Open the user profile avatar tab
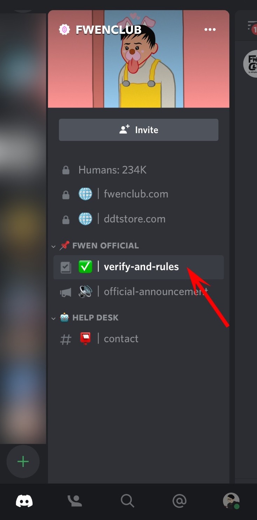Image resolution: width=257 pixels, height=520 pixels. coord(231,501)
